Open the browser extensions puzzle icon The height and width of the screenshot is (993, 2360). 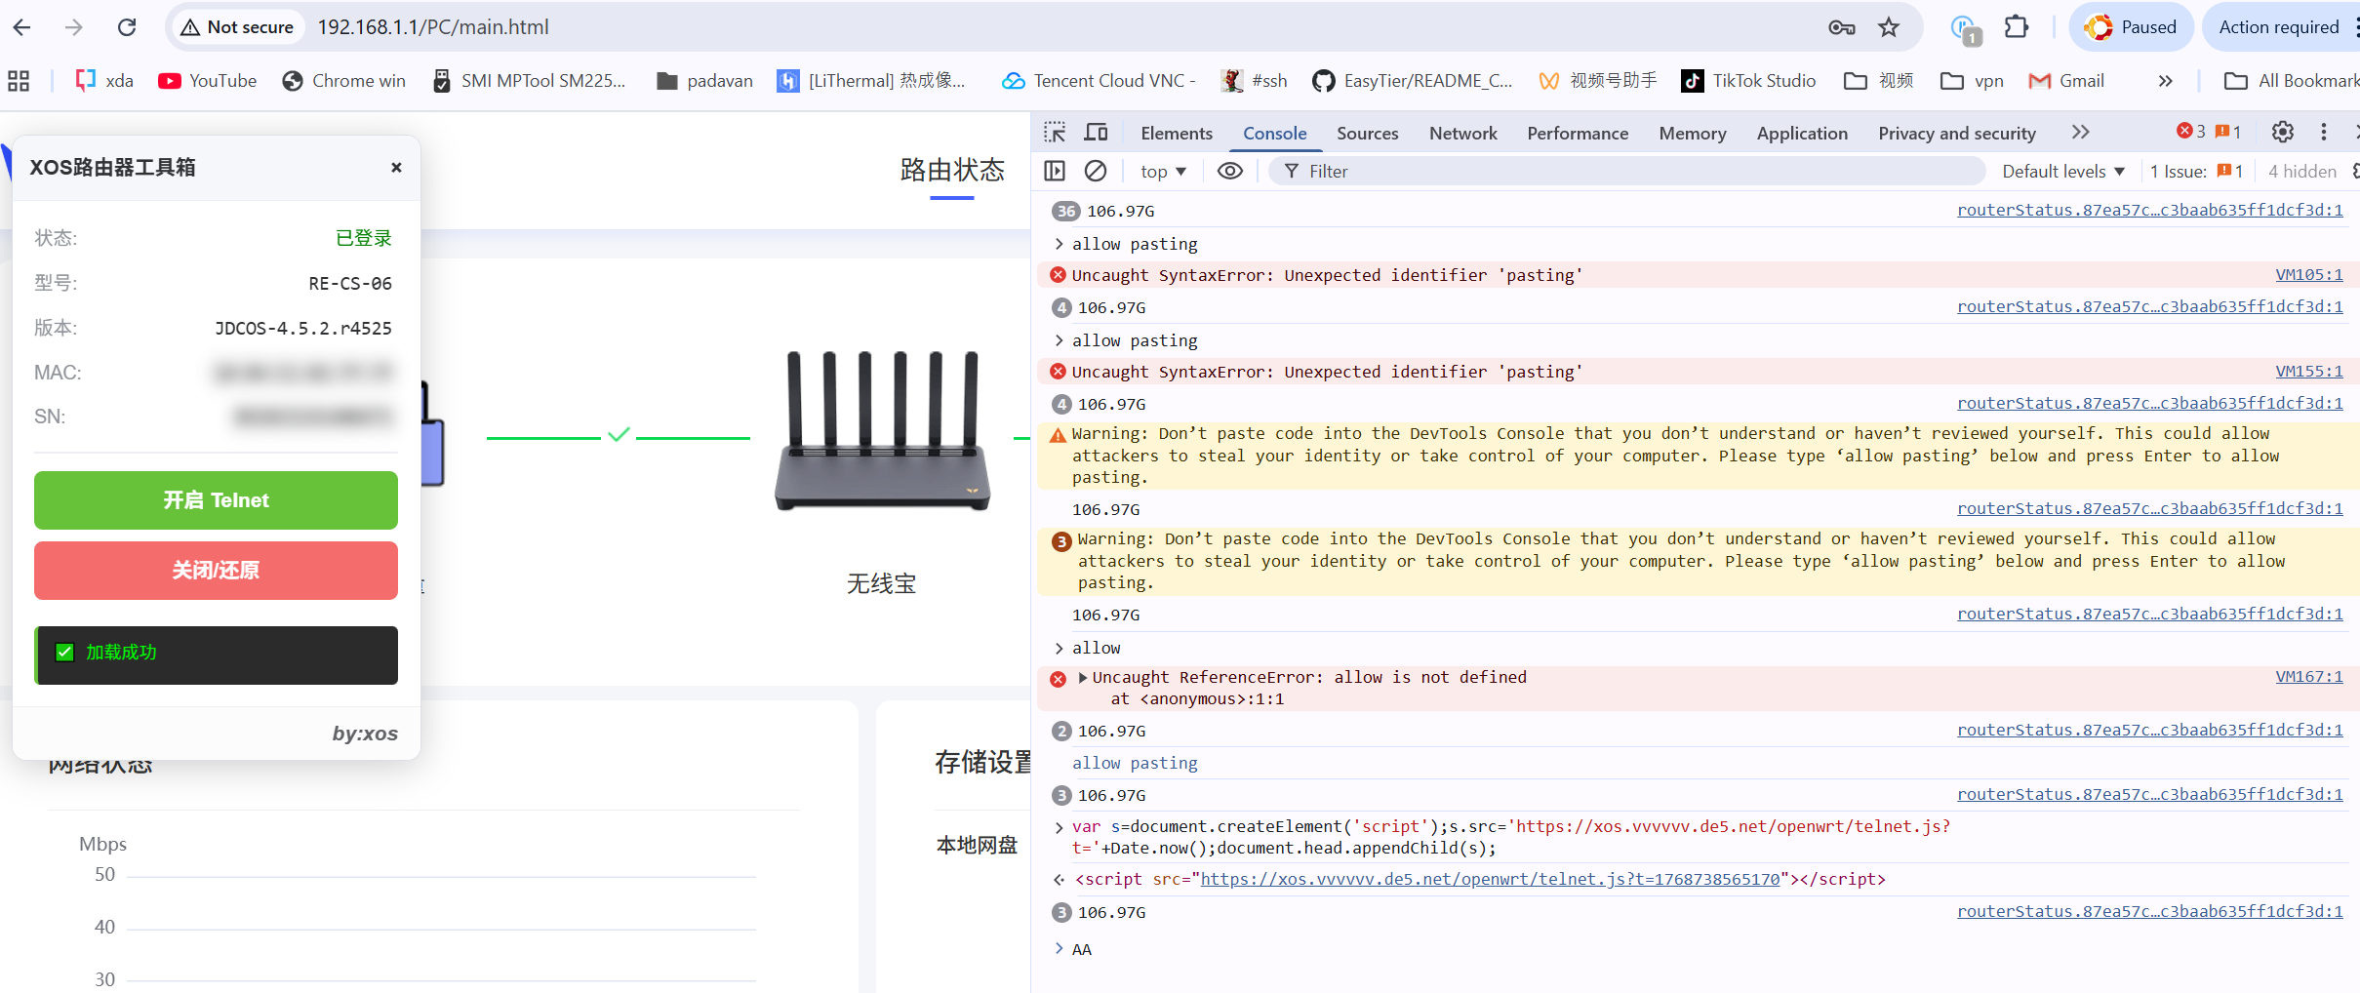(x=2017, y=27)
